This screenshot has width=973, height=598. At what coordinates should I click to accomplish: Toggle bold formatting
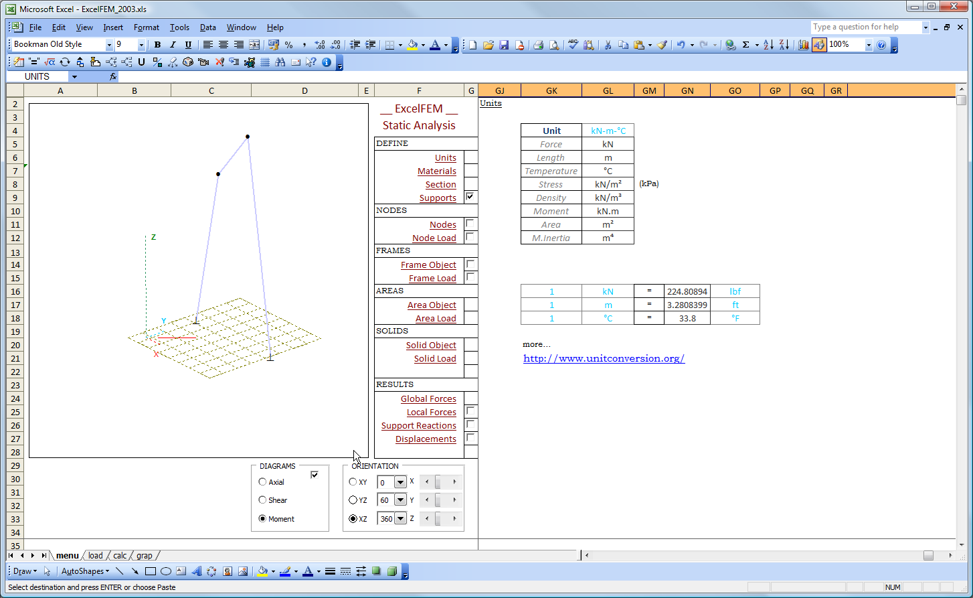pyautogui.click(x=157, y=45)
